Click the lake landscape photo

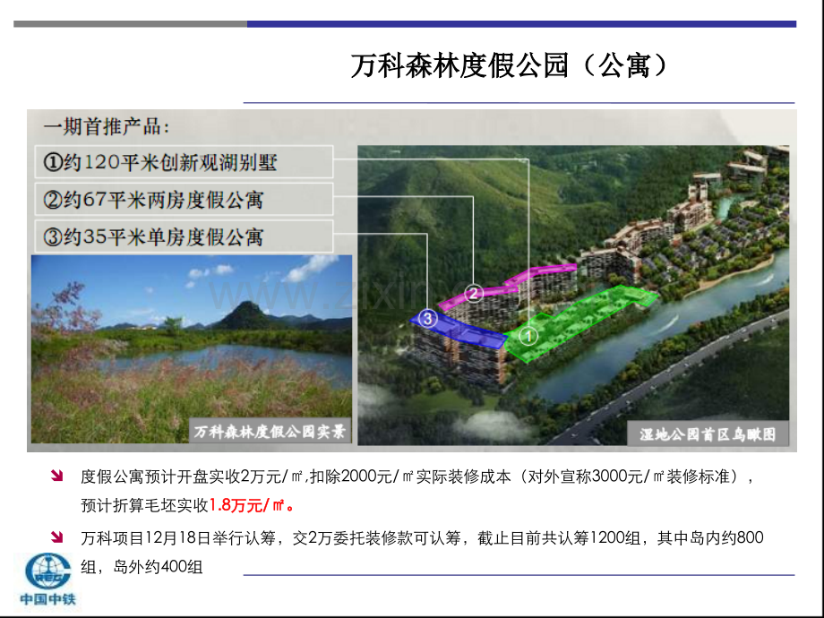[x=191, y=340]
